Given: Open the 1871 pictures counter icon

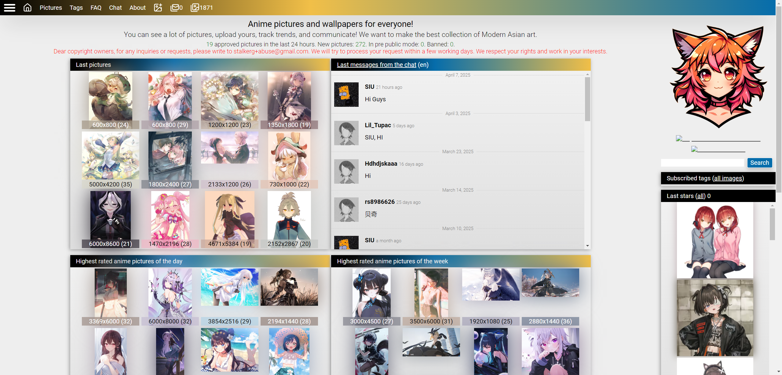Looking at the screenshot, I should [x=195, y=8].
